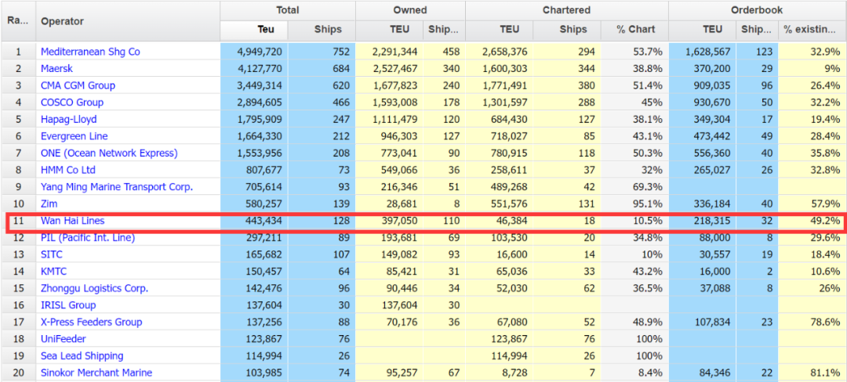
Task: Sort by Orderbook TEU column header
Action: click(702, 30)
